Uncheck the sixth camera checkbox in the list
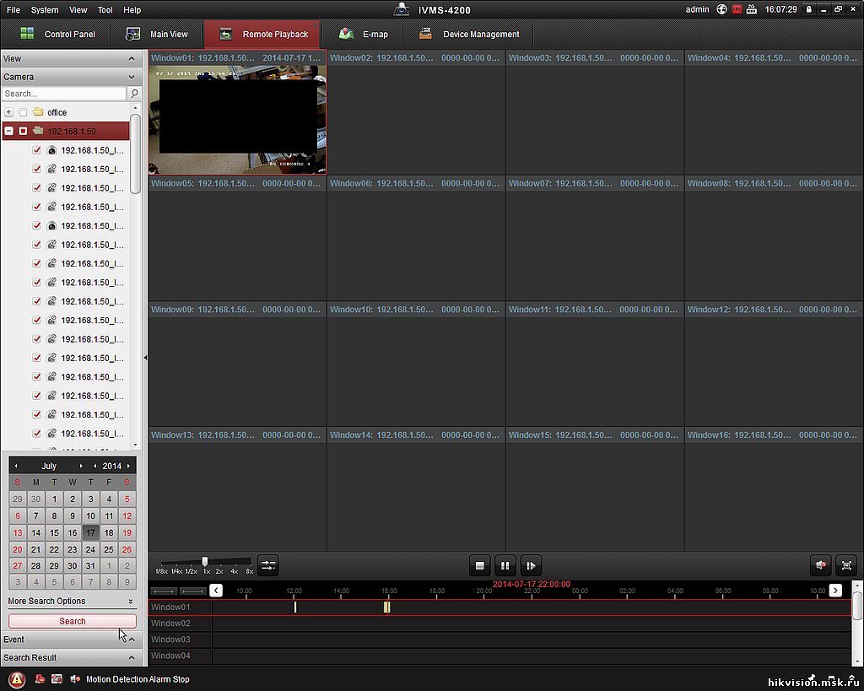 tap(37, 244)
